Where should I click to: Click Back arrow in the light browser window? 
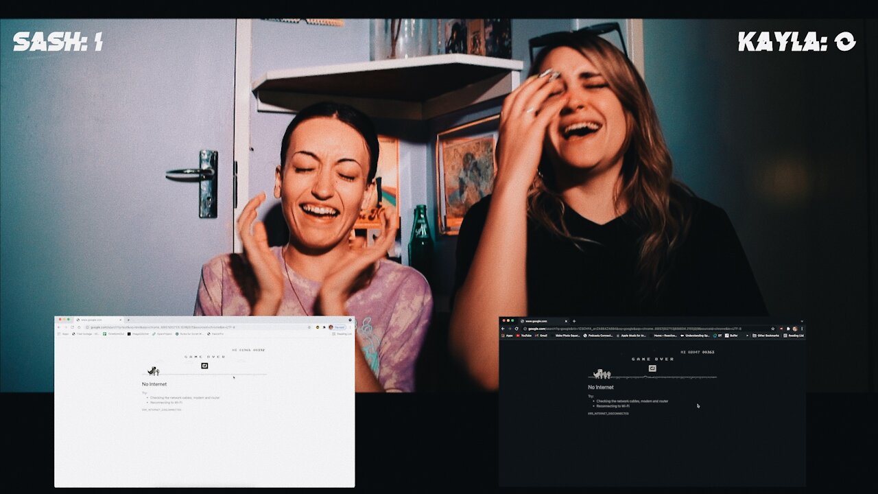pyautogui.click(x=59, y=327)
